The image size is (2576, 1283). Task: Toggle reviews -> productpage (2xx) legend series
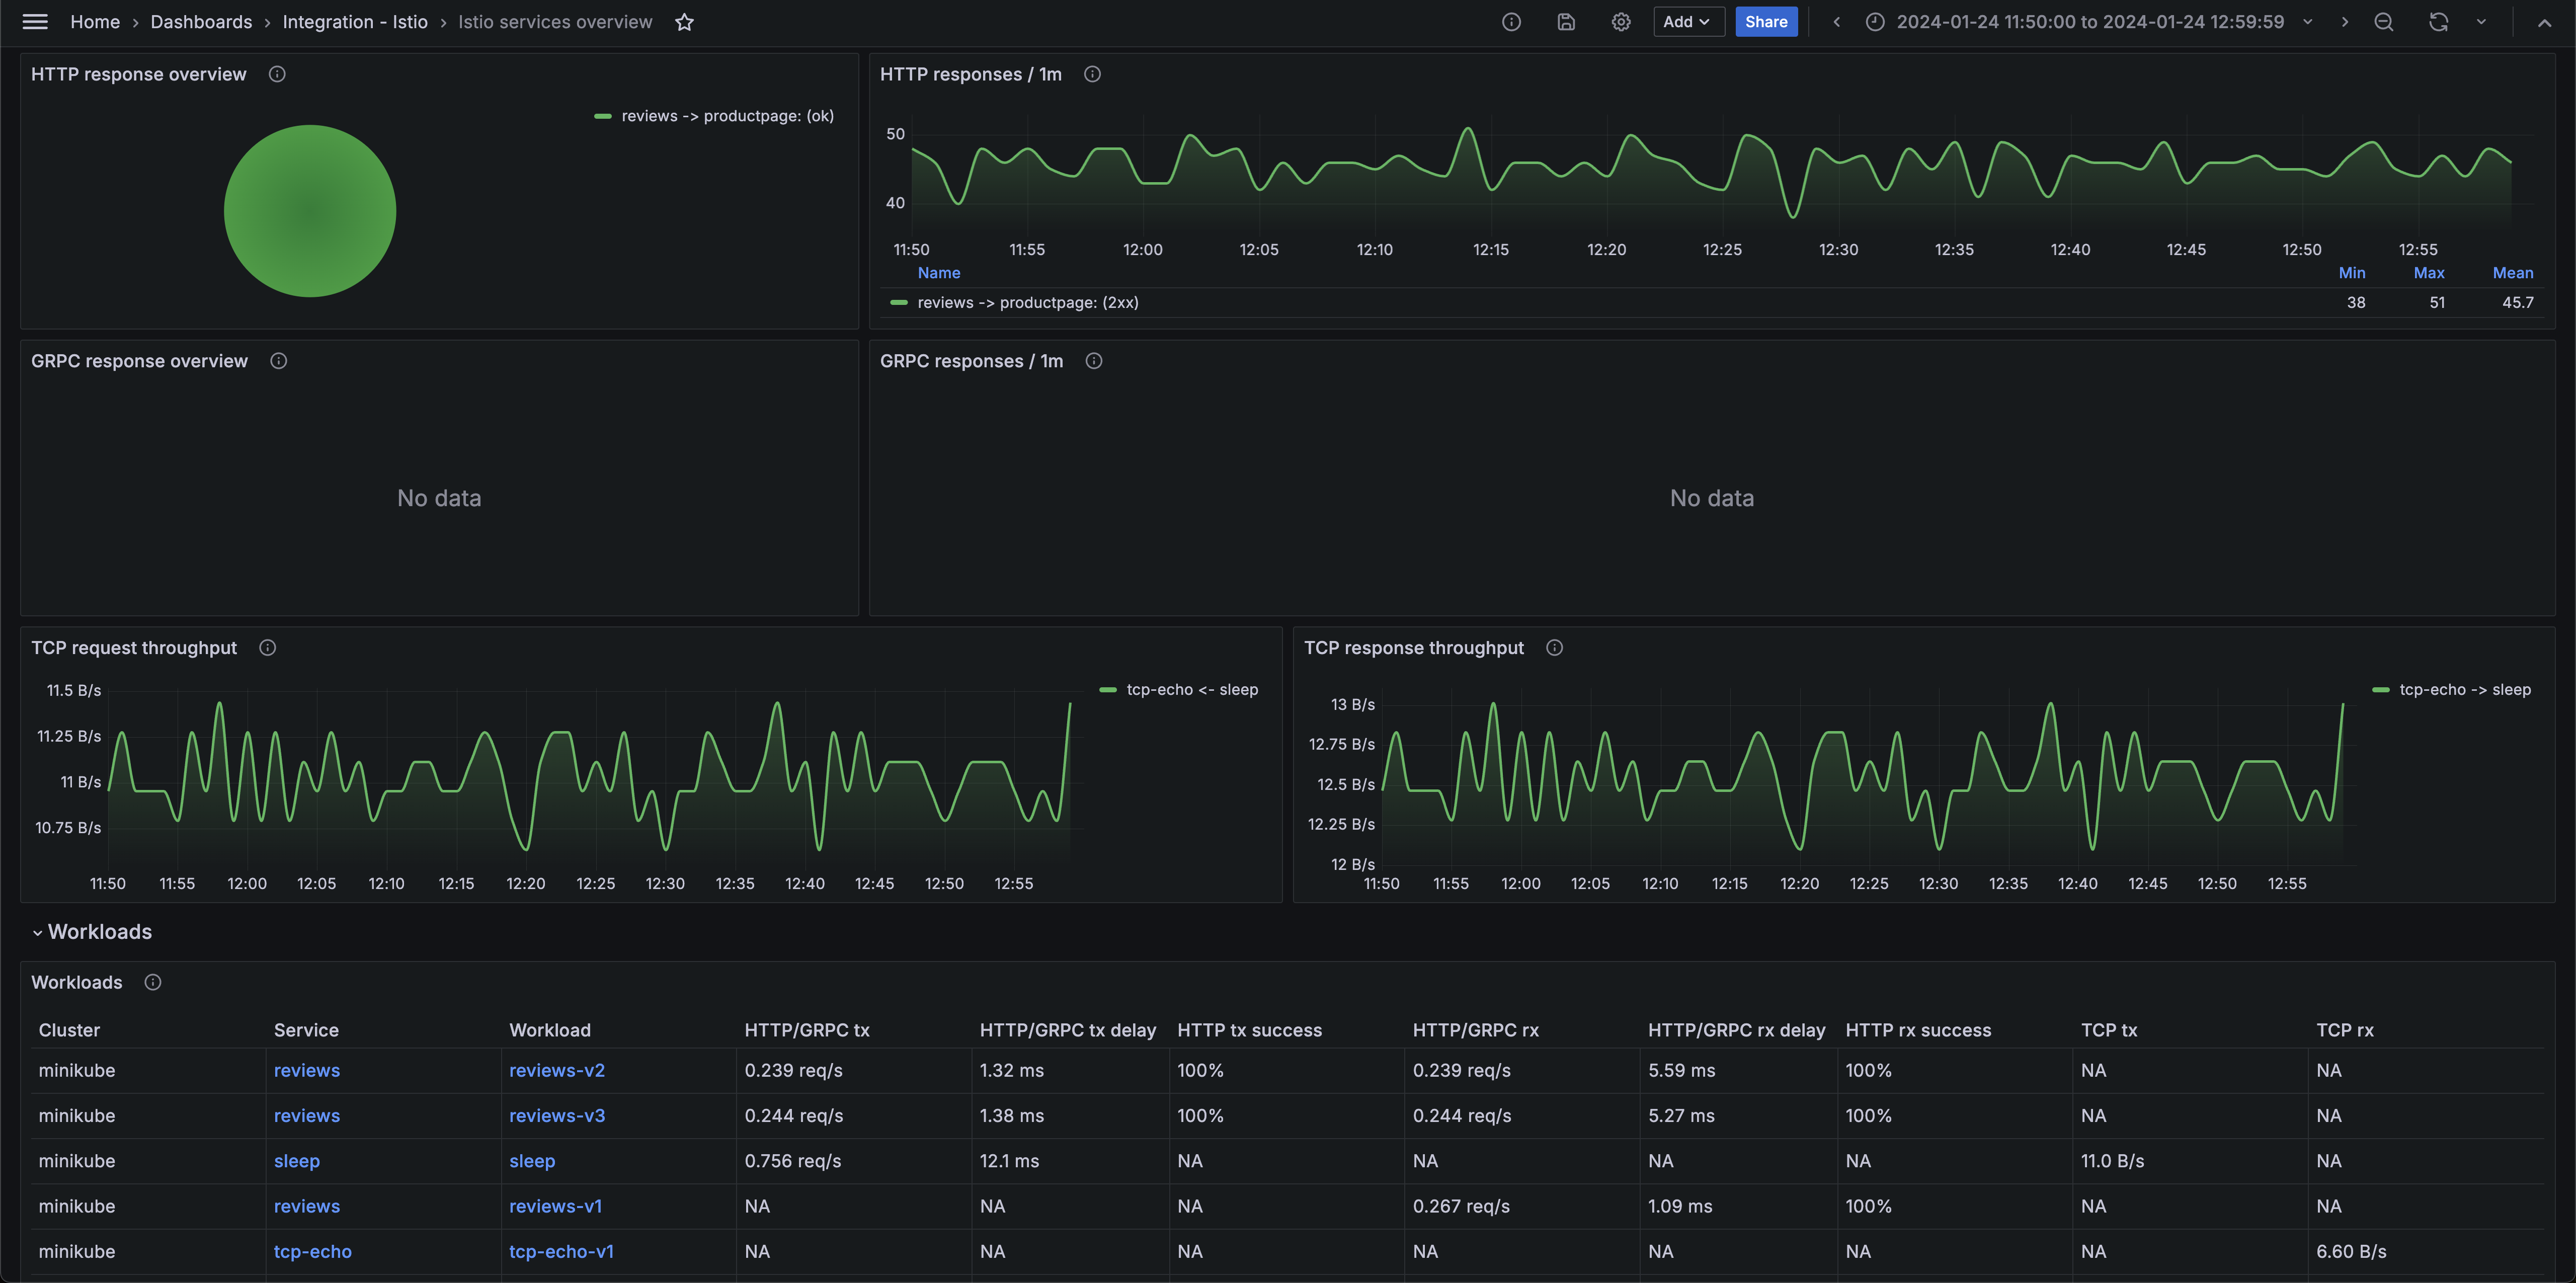point(1027,303)
